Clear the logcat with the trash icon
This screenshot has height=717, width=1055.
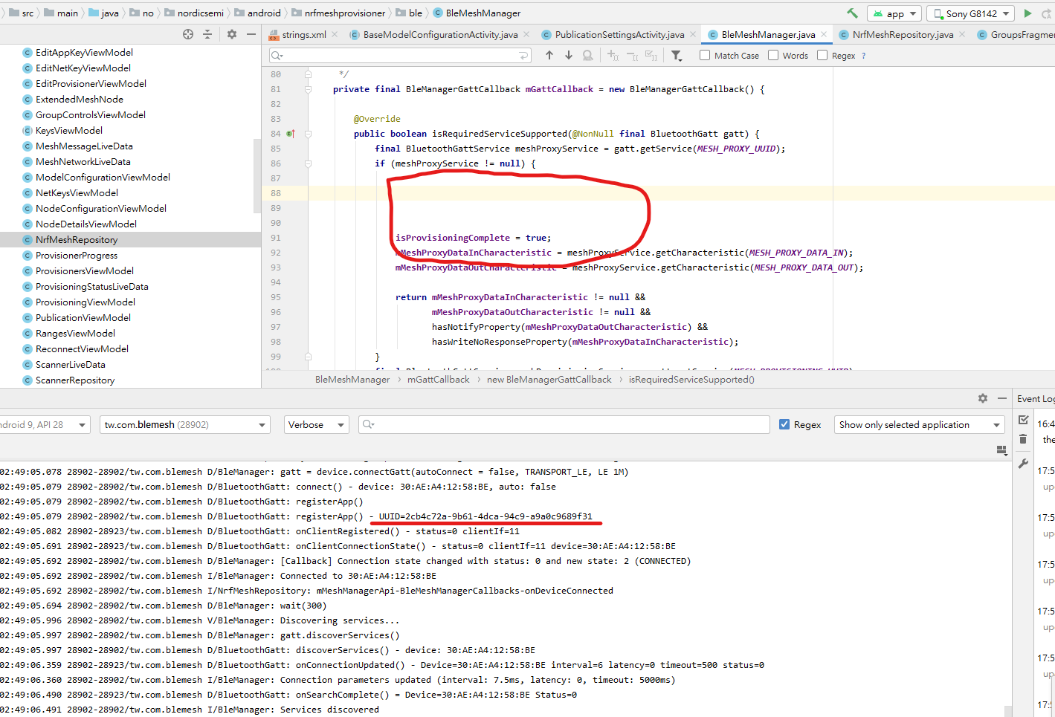[x=1023, y=439]
